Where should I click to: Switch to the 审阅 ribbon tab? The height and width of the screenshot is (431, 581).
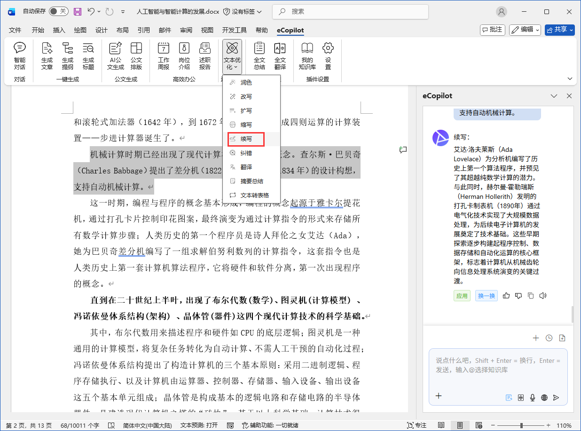tap(186, 30)
